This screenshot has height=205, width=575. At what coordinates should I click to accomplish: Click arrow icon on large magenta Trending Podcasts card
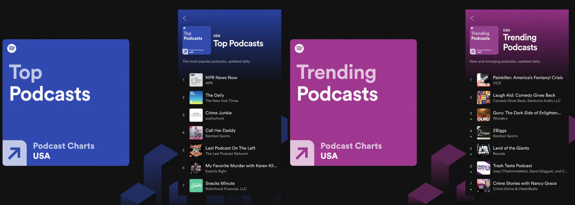[x=302, y=153]
